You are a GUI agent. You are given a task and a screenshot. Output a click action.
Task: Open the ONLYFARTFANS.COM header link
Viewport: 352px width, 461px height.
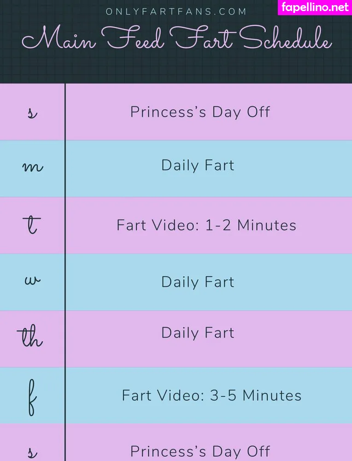(x=176, y=12)
